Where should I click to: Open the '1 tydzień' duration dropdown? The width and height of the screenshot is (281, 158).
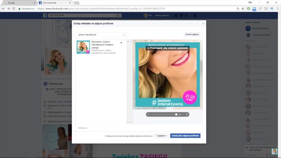(161, 136)
